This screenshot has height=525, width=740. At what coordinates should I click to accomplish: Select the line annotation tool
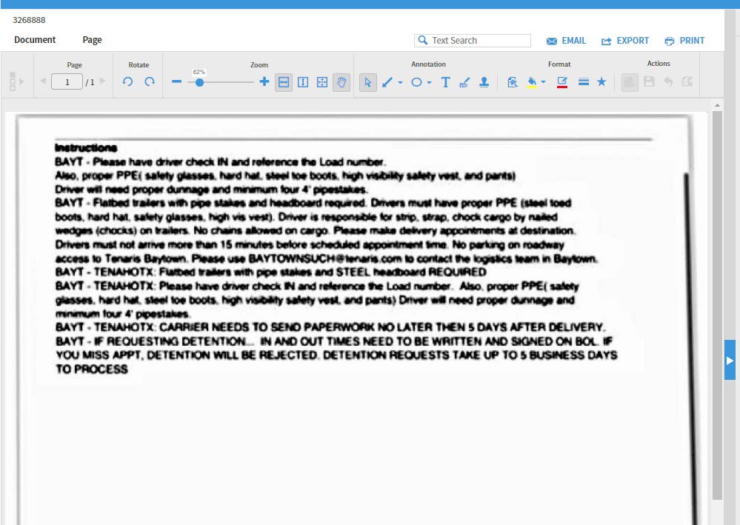pyautogui.click(x=387, y=82)
